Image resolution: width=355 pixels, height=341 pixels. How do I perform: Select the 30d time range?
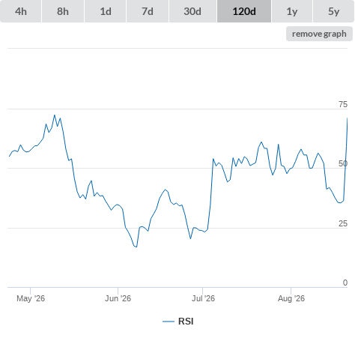(x=192, y=11)
